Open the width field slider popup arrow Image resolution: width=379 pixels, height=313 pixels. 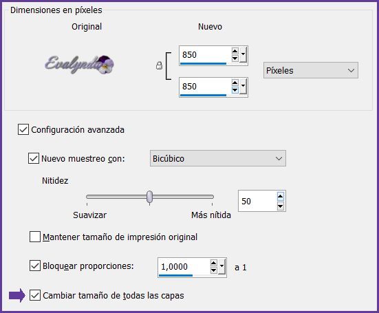click(243, 54)
